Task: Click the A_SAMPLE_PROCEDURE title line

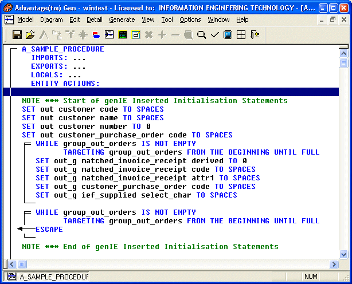Action: click(63, 49)
